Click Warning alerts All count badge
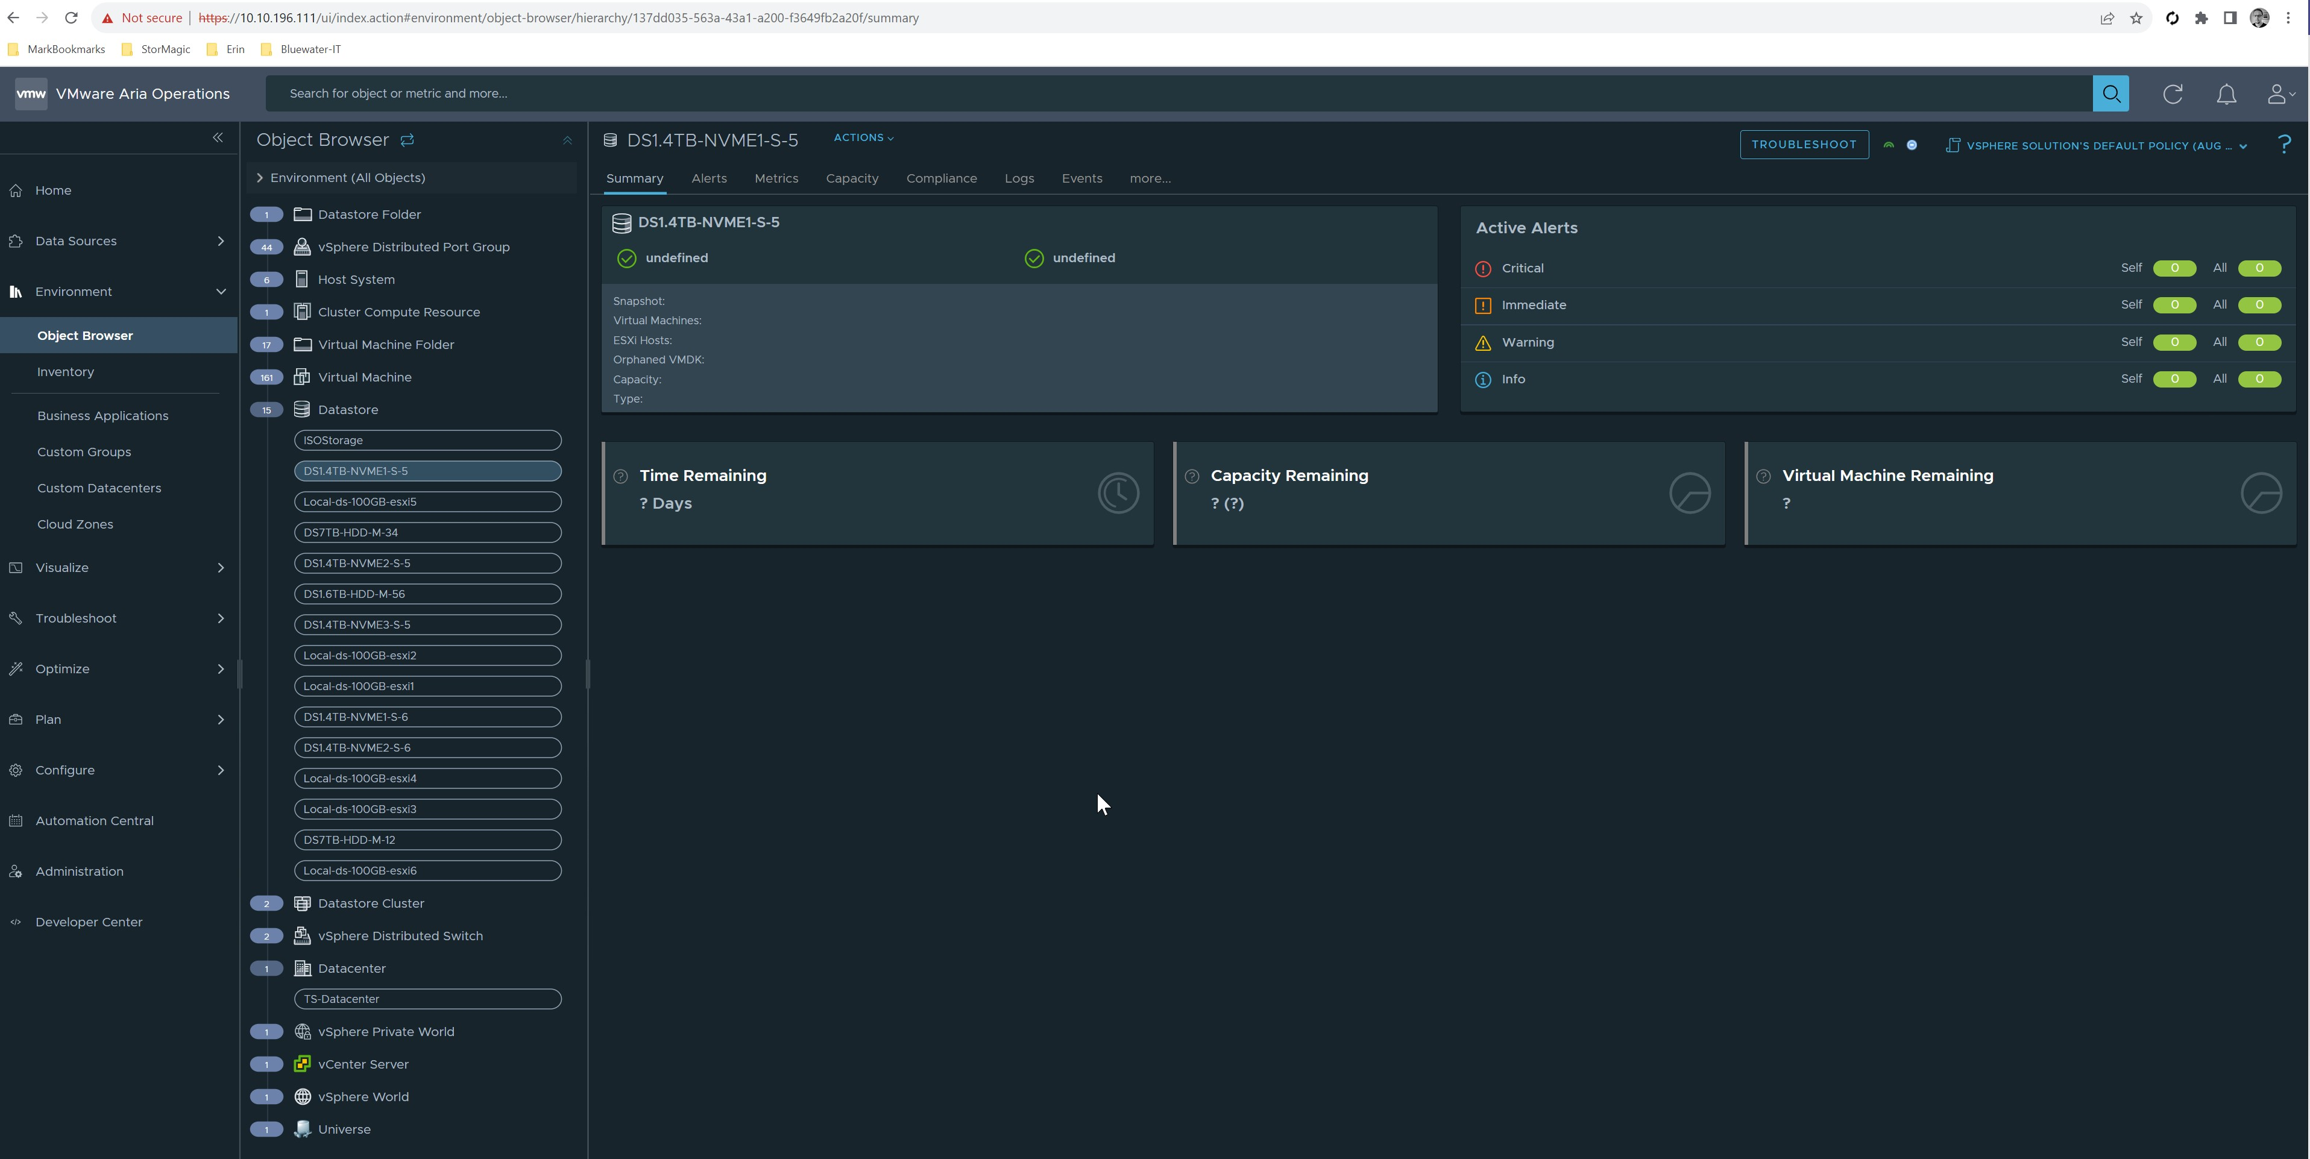The width and height of the screenshot is (2310, 1159). pos(2259,342)
